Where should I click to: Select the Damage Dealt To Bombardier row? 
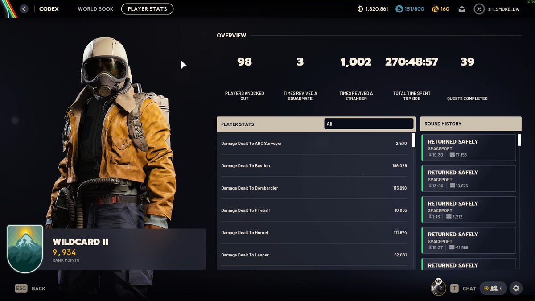pyautogui.click(x=314, y=188)
